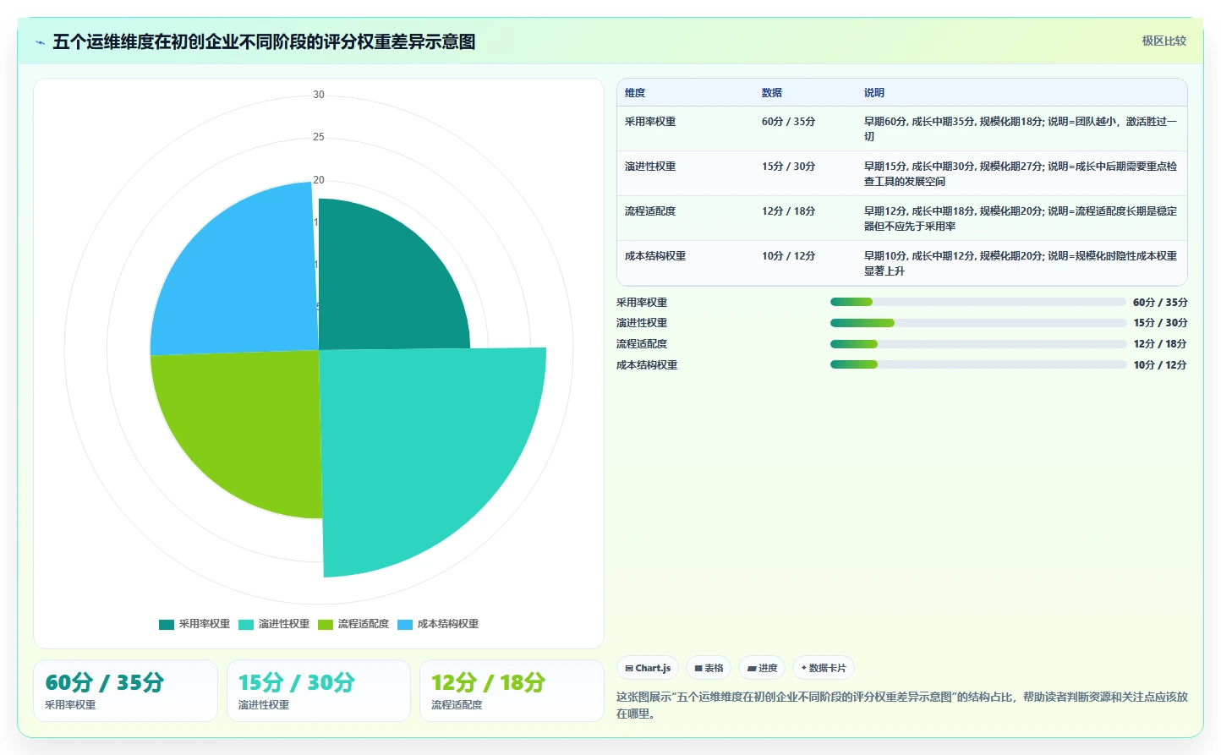The image size is (1221, 755).
Task: Click the 流程适配度 progress bar
Action: pyautogui.click(x=978, y=344)
